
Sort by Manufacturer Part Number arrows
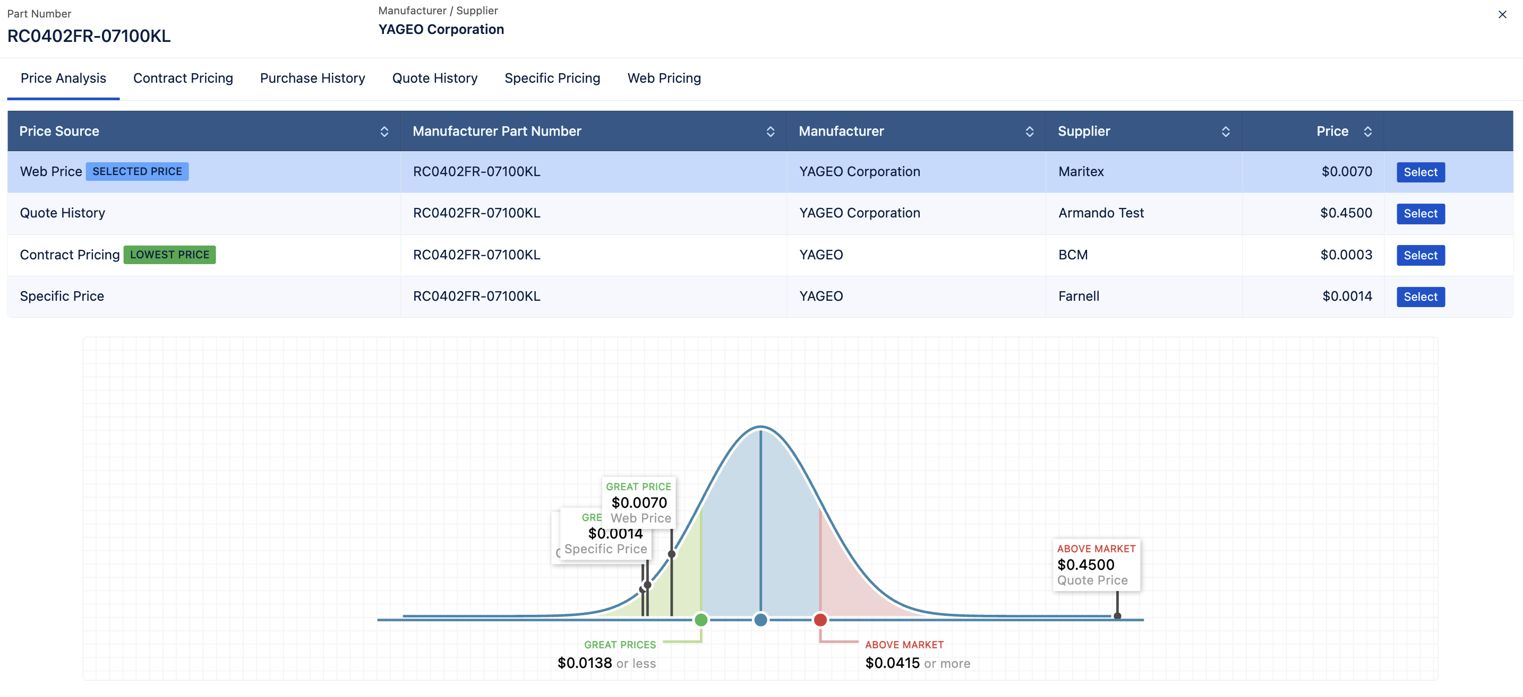[770, 131]
